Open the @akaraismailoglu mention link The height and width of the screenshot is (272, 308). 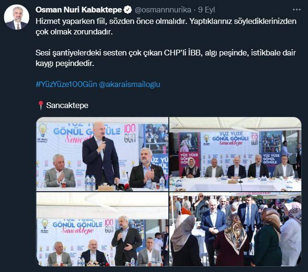(130, 84)
